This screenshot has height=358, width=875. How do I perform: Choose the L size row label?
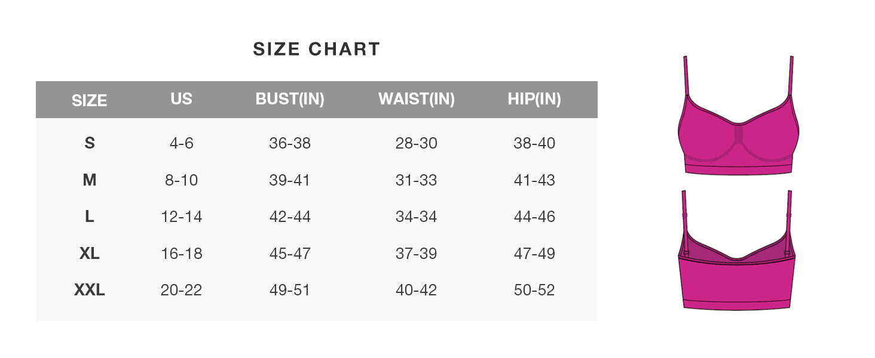(x=89, y=217)
